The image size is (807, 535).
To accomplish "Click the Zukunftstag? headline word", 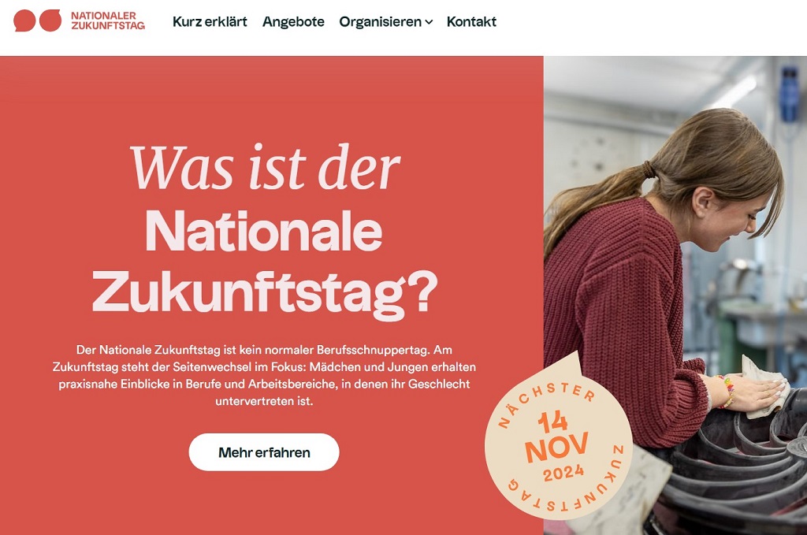I will [x=265, y=292].
